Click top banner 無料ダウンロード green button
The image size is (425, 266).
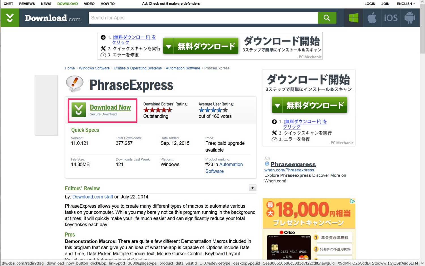point(201,46)
